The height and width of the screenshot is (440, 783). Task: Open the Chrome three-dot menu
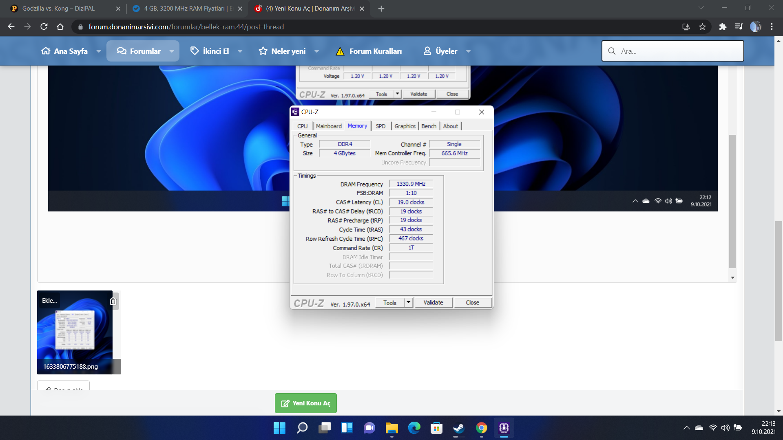point(772,27)
